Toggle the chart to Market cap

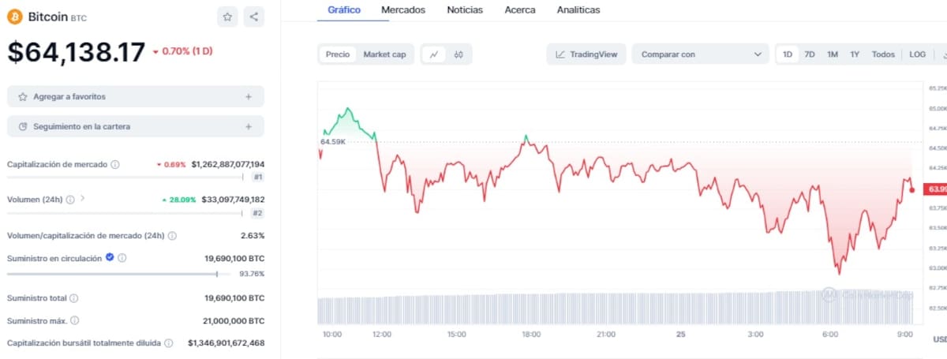[384, 54]
